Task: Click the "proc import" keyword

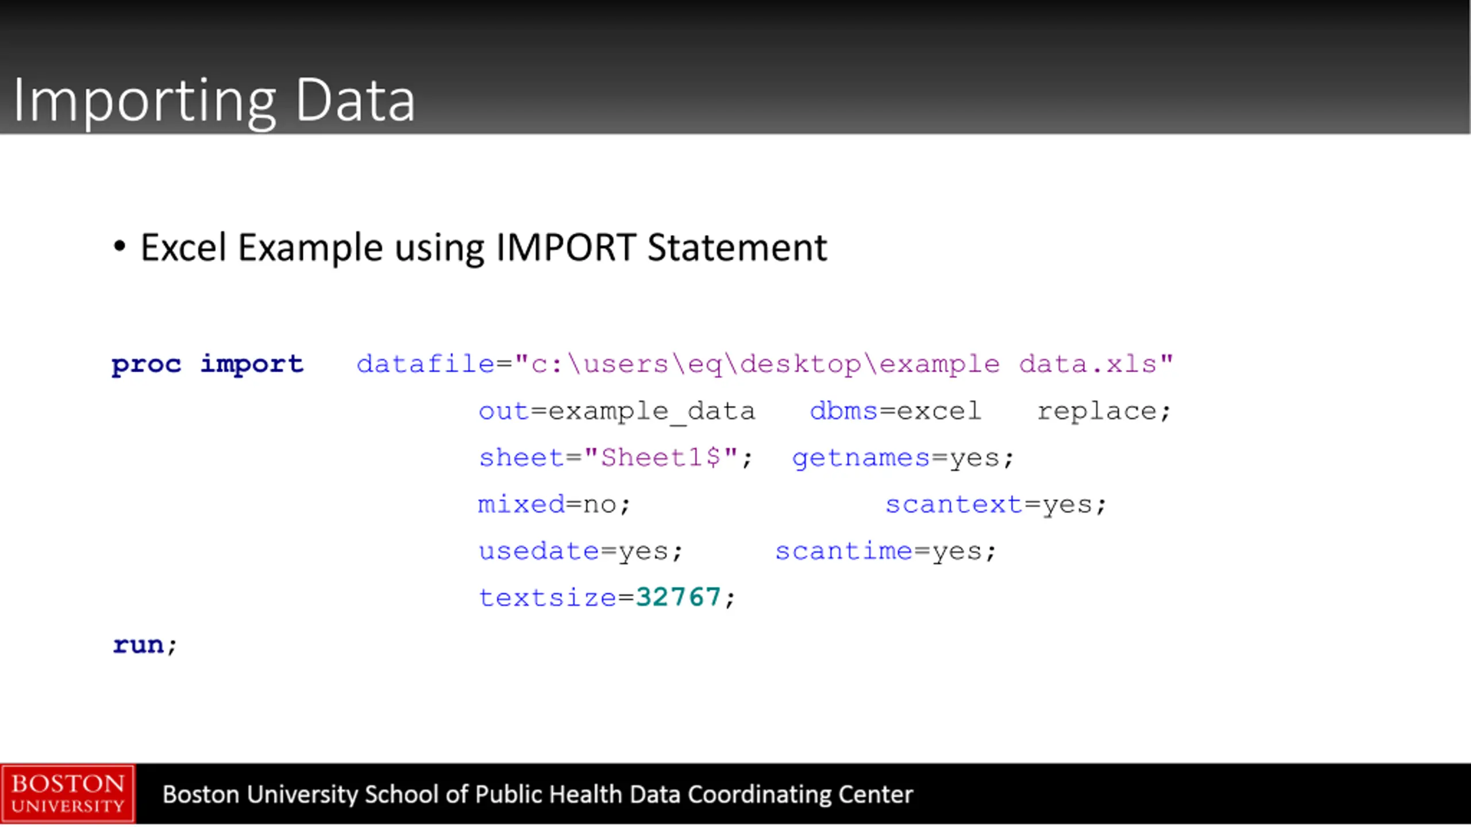Action: [x=207, y=364]
